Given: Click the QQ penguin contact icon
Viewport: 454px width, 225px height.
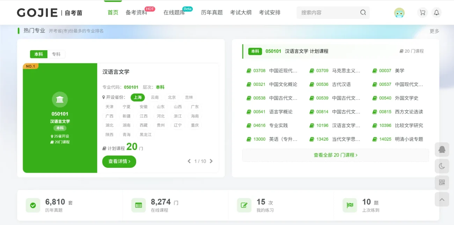Looking at the screenshot, I should tap(442, 150).
